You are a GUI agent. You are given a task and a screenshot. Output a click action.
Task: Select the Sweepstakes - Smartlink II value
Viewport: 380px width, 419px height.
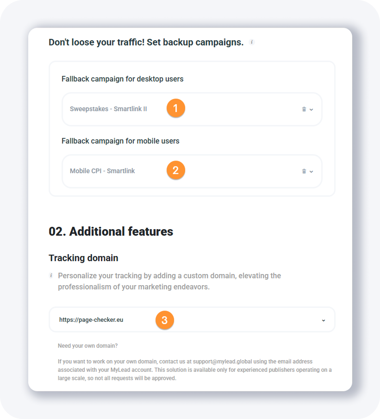(x=108, y=109)
